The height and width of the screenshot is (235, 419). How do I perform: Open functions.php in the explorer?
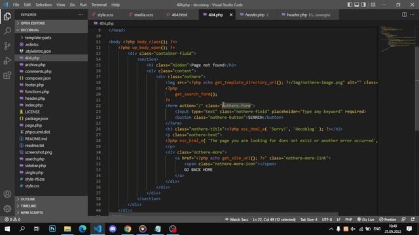(x=51, y=91)
